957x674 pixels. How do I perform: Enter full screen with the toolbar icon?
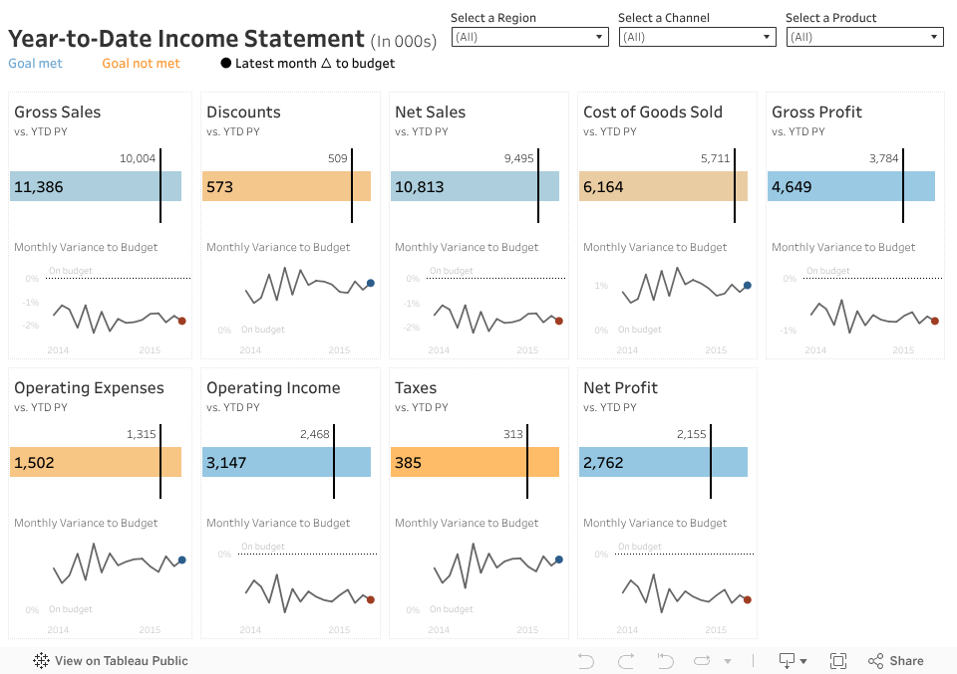(x=838, y=661)
